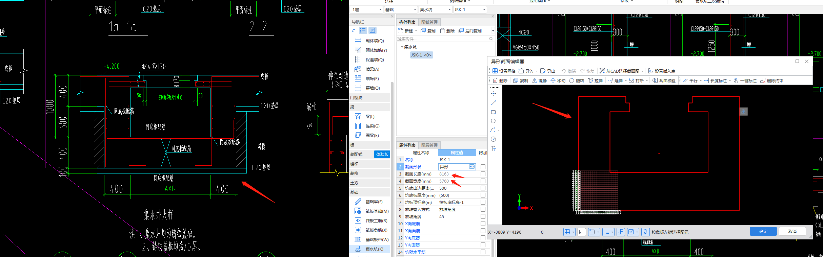823x257 pixels.
Task: Open the 新建 dropdown arrow
Action: click(416, 31)
